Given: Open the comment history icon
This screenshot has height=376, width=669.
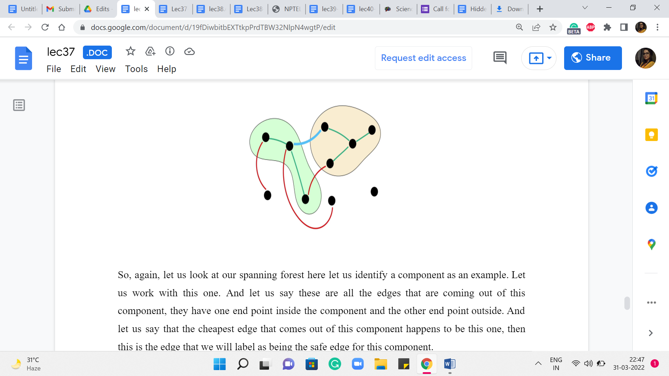Looking at the screenshot, I should click(500, 58).
